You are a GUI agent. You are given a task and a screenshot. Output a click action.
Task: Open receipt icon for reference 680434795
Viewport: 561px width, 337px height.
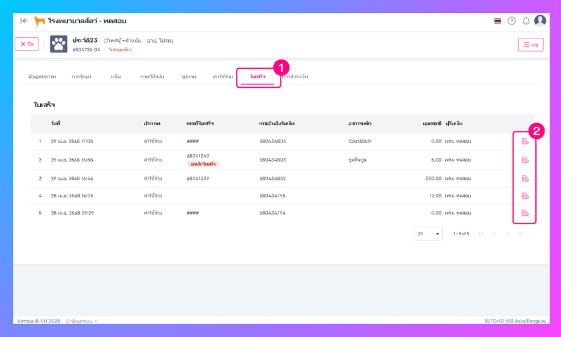525,196
